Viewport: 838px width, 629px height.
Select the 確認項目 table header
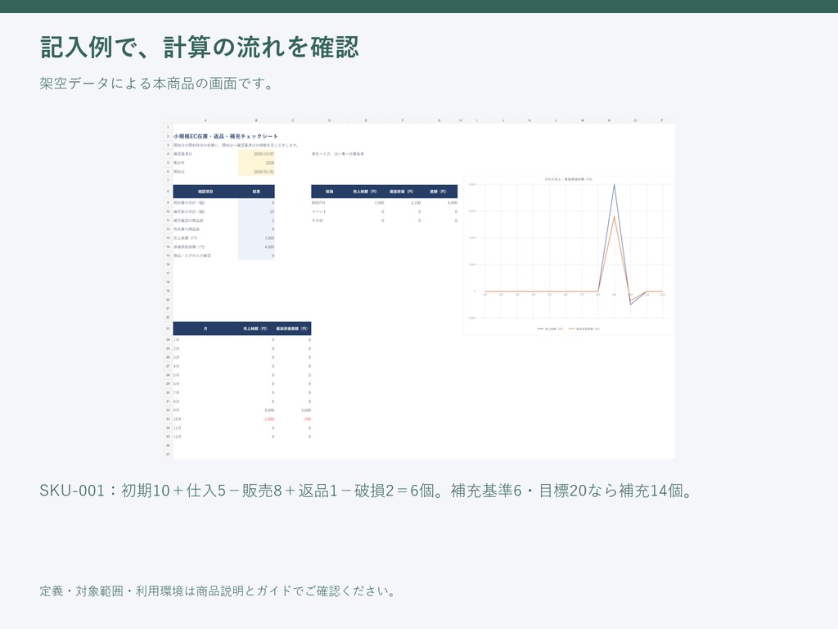tap(205, 192)
